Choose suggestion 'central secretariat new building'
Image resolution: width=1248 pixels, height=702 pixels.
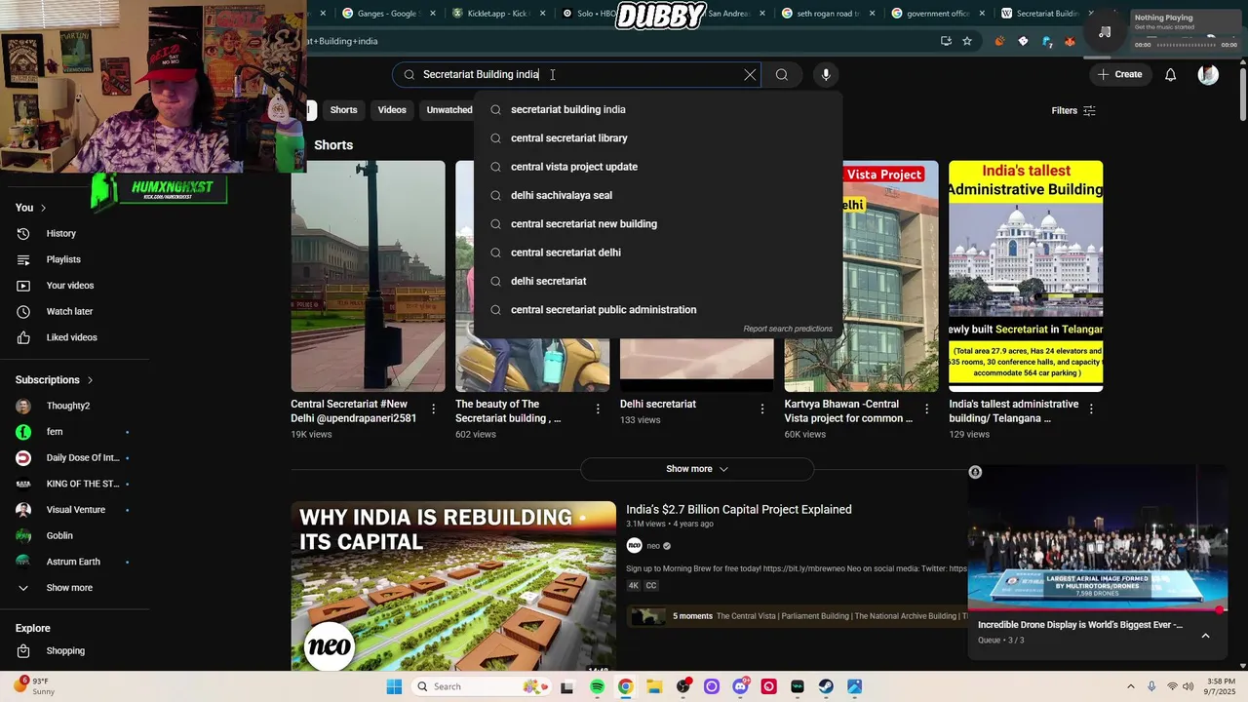(x=658, y=224)
